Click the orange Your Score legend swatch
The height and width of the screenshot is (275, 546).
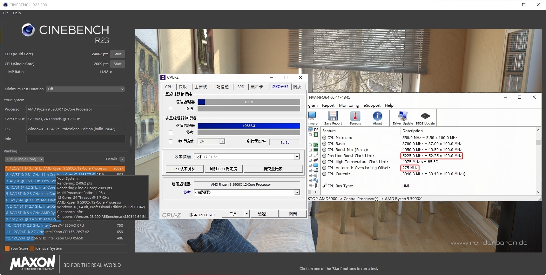pos(7,248)
